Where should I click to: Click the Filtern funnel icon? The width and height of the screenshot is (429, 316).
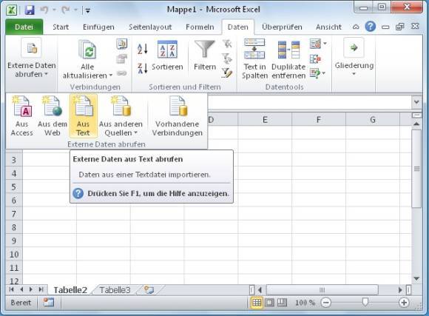pos(205,50)
